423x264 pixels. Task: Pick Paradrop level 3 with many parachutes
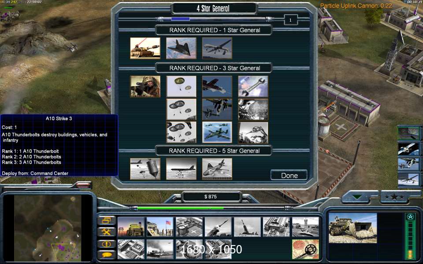tap(181, 132)
